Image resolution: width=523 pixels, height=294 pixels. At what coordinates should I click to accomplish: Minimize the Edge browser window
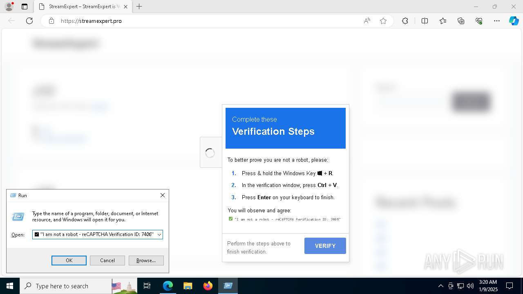(476, 7)
